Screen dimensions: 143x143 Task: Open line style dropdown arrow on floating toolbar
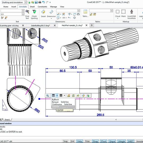pyautogui.click(x=57, y=96)
